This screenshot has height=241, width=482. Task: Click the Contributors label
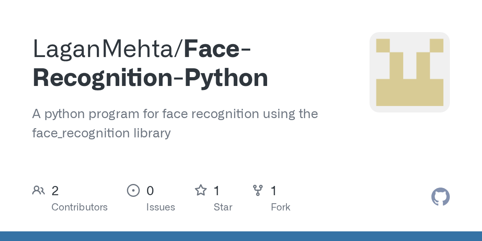pos(80,207)
